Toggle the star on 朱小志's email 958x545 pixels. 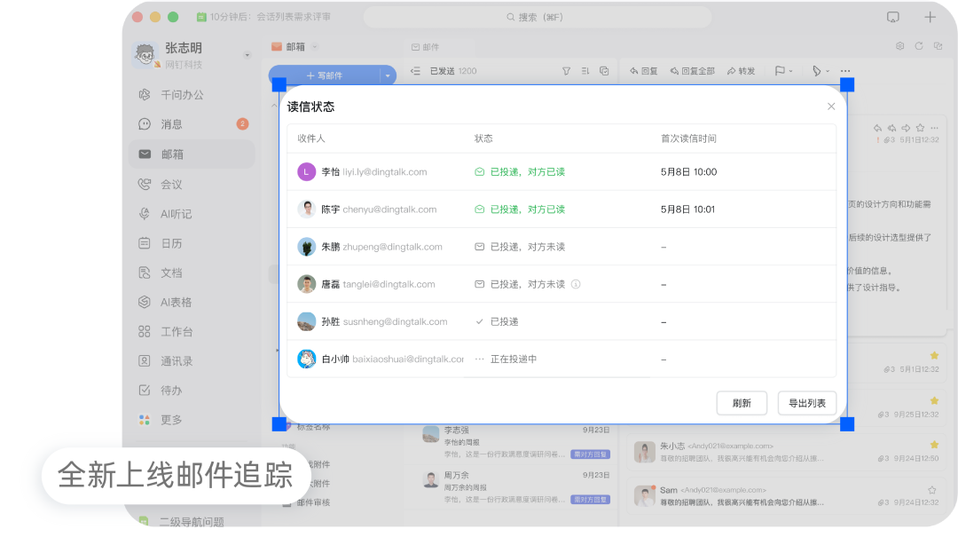[x=934, y=445]
